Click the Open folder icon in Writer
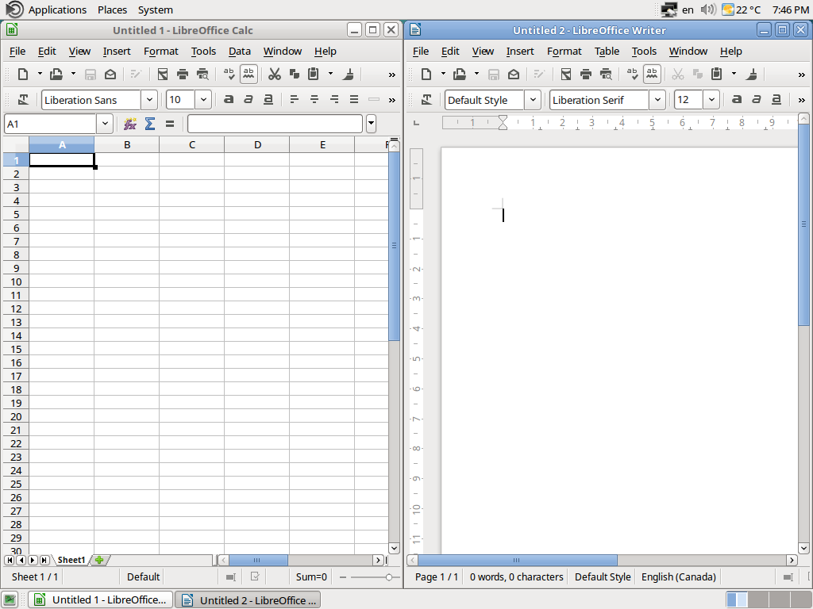The height and width of the screenshot is (609, 813). click(460, 74)
